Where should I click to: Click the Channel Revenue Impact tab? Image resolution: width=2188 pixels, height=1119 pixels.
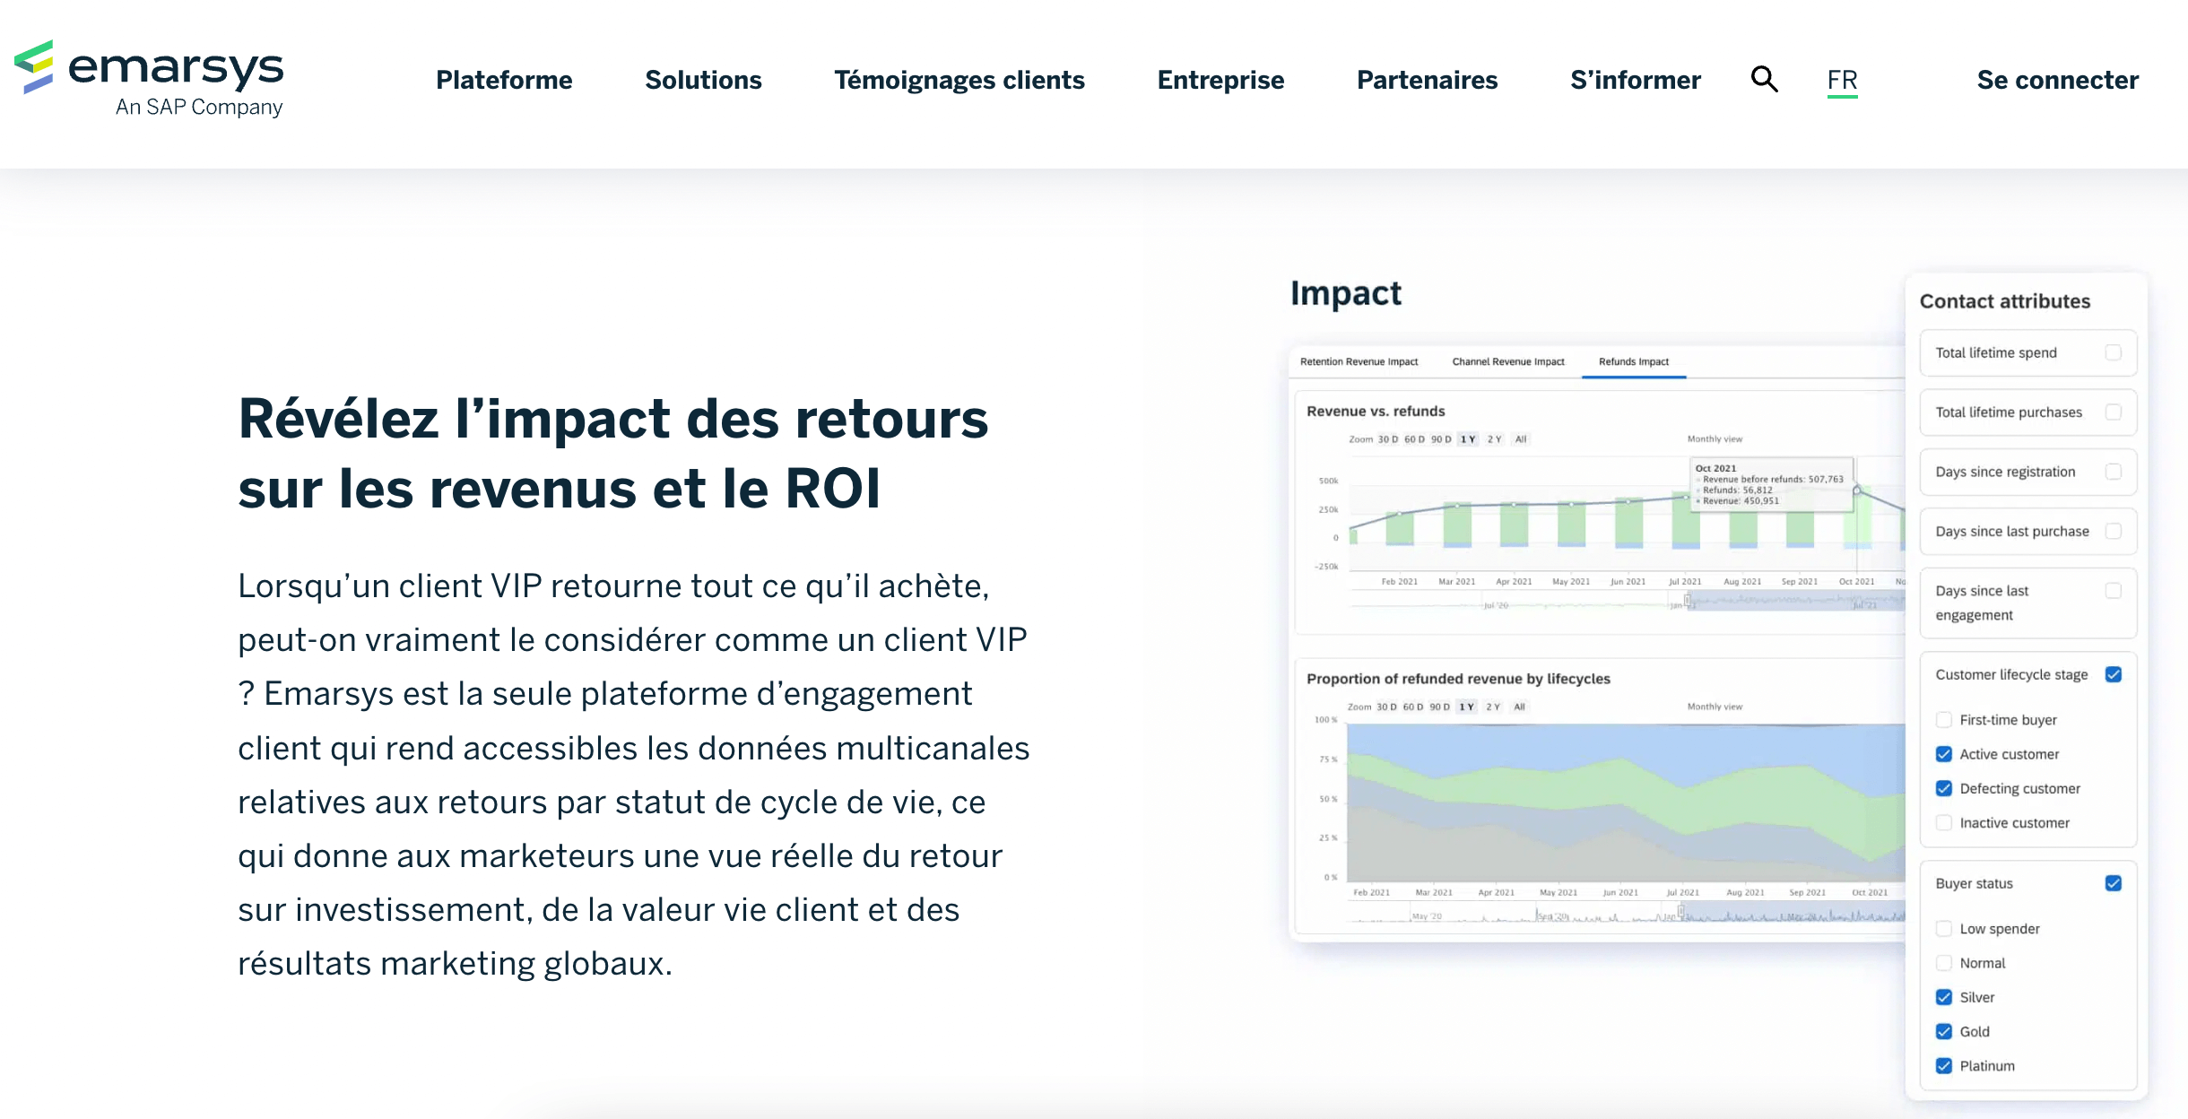click(1508, 362)
